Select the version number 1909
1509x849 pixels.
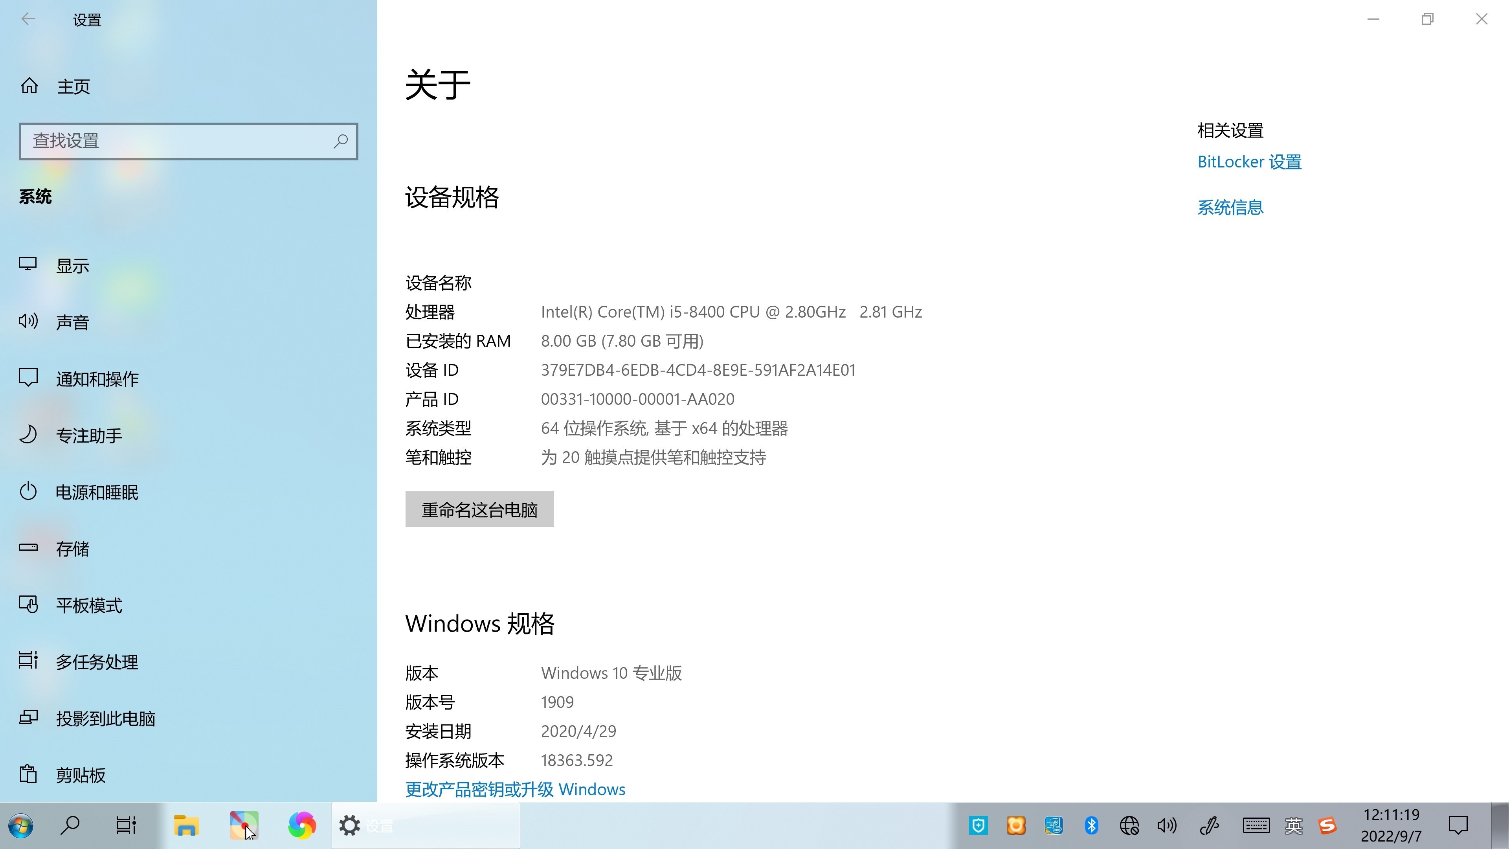click(x=557, y=702)
